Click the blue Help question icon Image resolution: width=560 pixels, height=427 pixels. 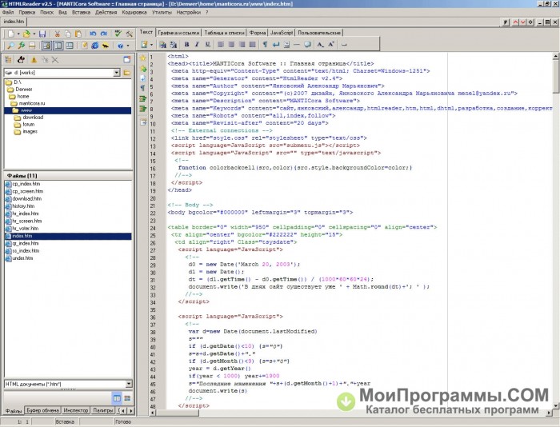pos(120,46)
